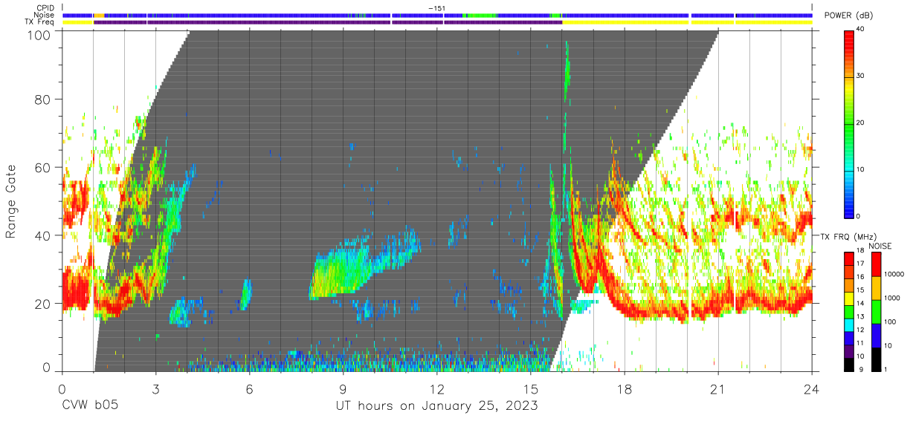Image resolution: width=913 pixels, height=421 pixels.
Task: Click the CVW b05 radar label
Action: [88, 406]
